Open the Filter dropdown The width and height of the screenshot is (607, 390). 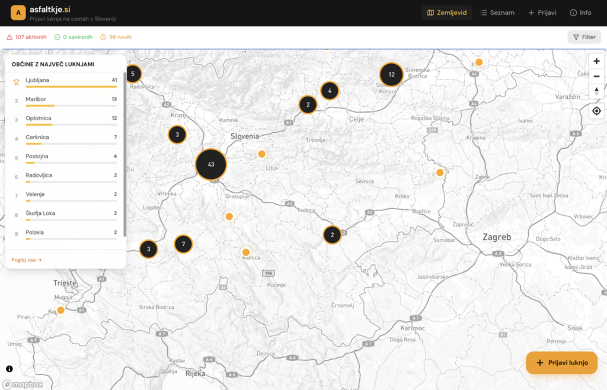[584, 37]
